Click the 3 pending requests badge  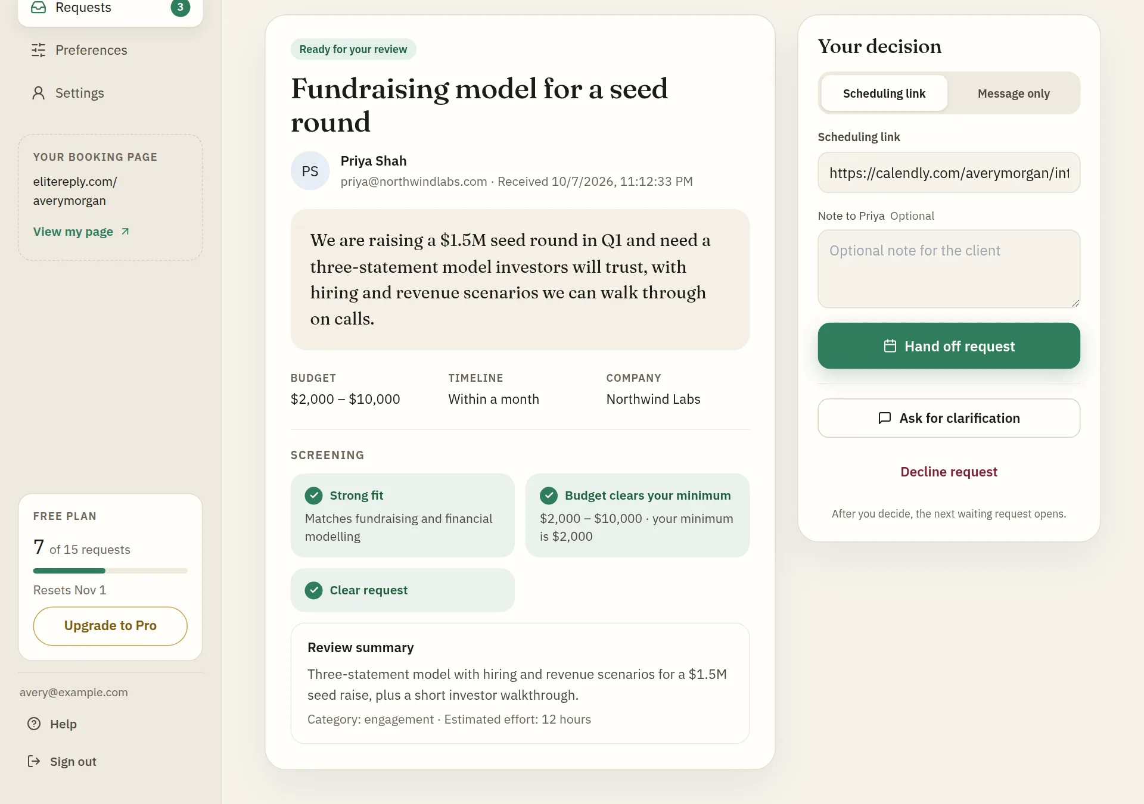[x=181, y=7]
